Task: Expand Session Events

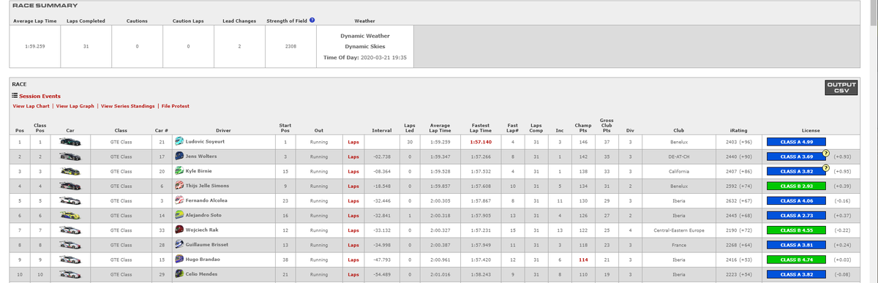Action: tap(40, 96)
